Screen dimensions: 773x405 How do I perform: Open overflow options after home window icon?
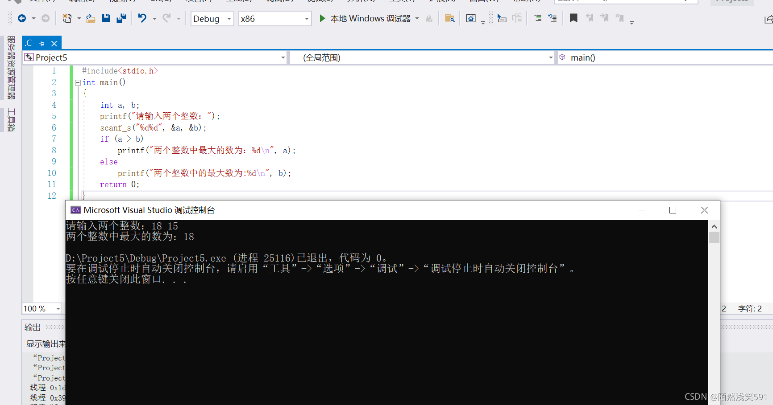(x=483, y=22)
